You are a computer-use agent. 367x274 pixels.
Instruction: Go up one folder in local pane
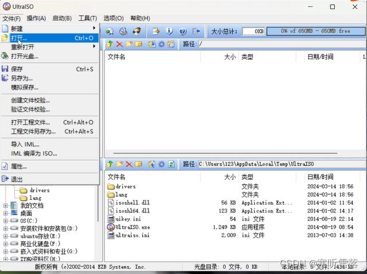[x=110, y=164]
